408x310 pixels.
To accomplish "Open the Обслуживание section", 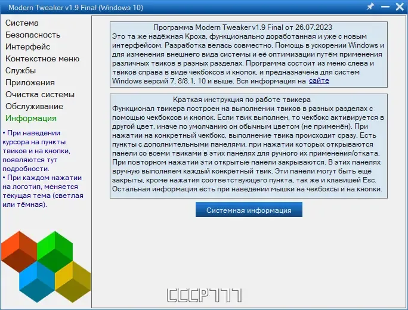I will [35, 106].
